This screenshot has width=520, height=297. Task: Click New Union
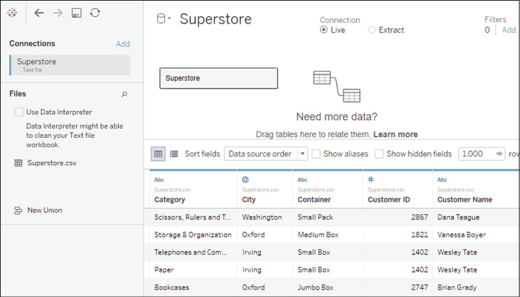[x=45, y=211]
